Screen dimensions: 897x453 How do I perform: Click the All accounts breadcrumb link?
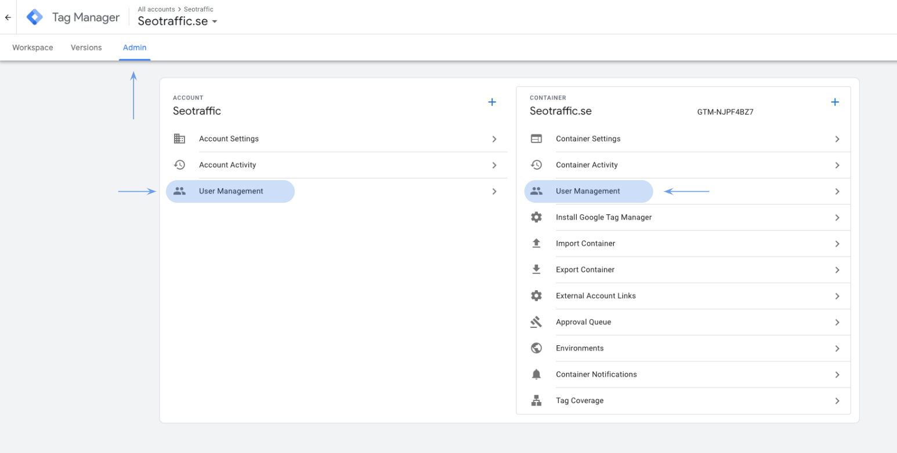tap(156, 9)
